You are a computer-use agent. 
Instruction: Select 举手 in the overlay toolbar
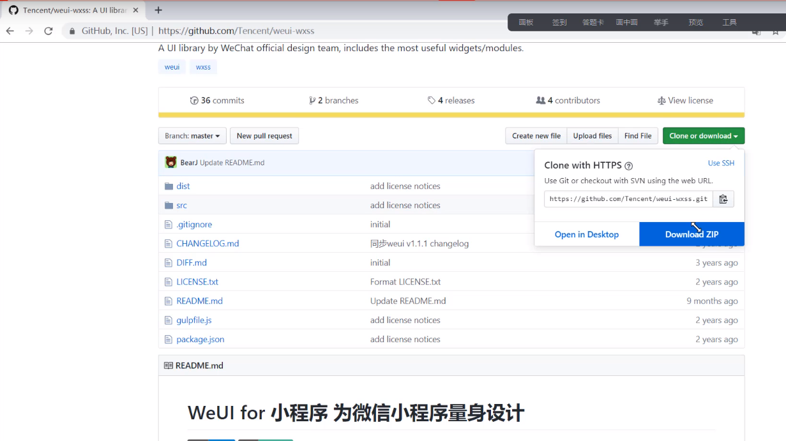click(x=661, y=22)
